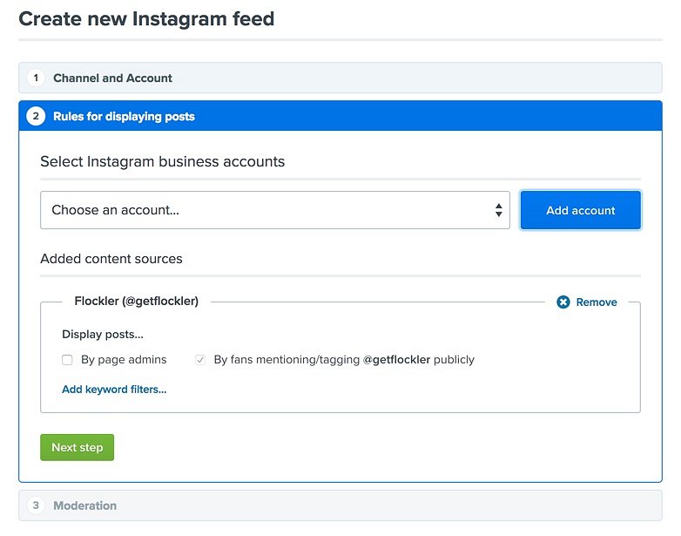Click the Remove link for Flockler
Image resolution: width=681 pixels, height=536 pixels.
click(597, 302)
